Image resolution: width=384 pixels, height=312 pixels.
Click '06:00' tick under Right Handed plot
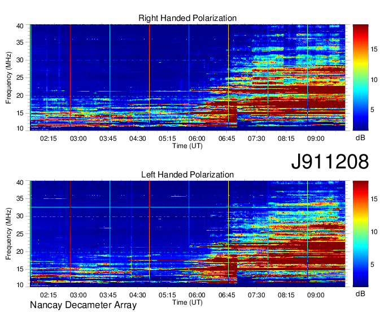(197, 138)
